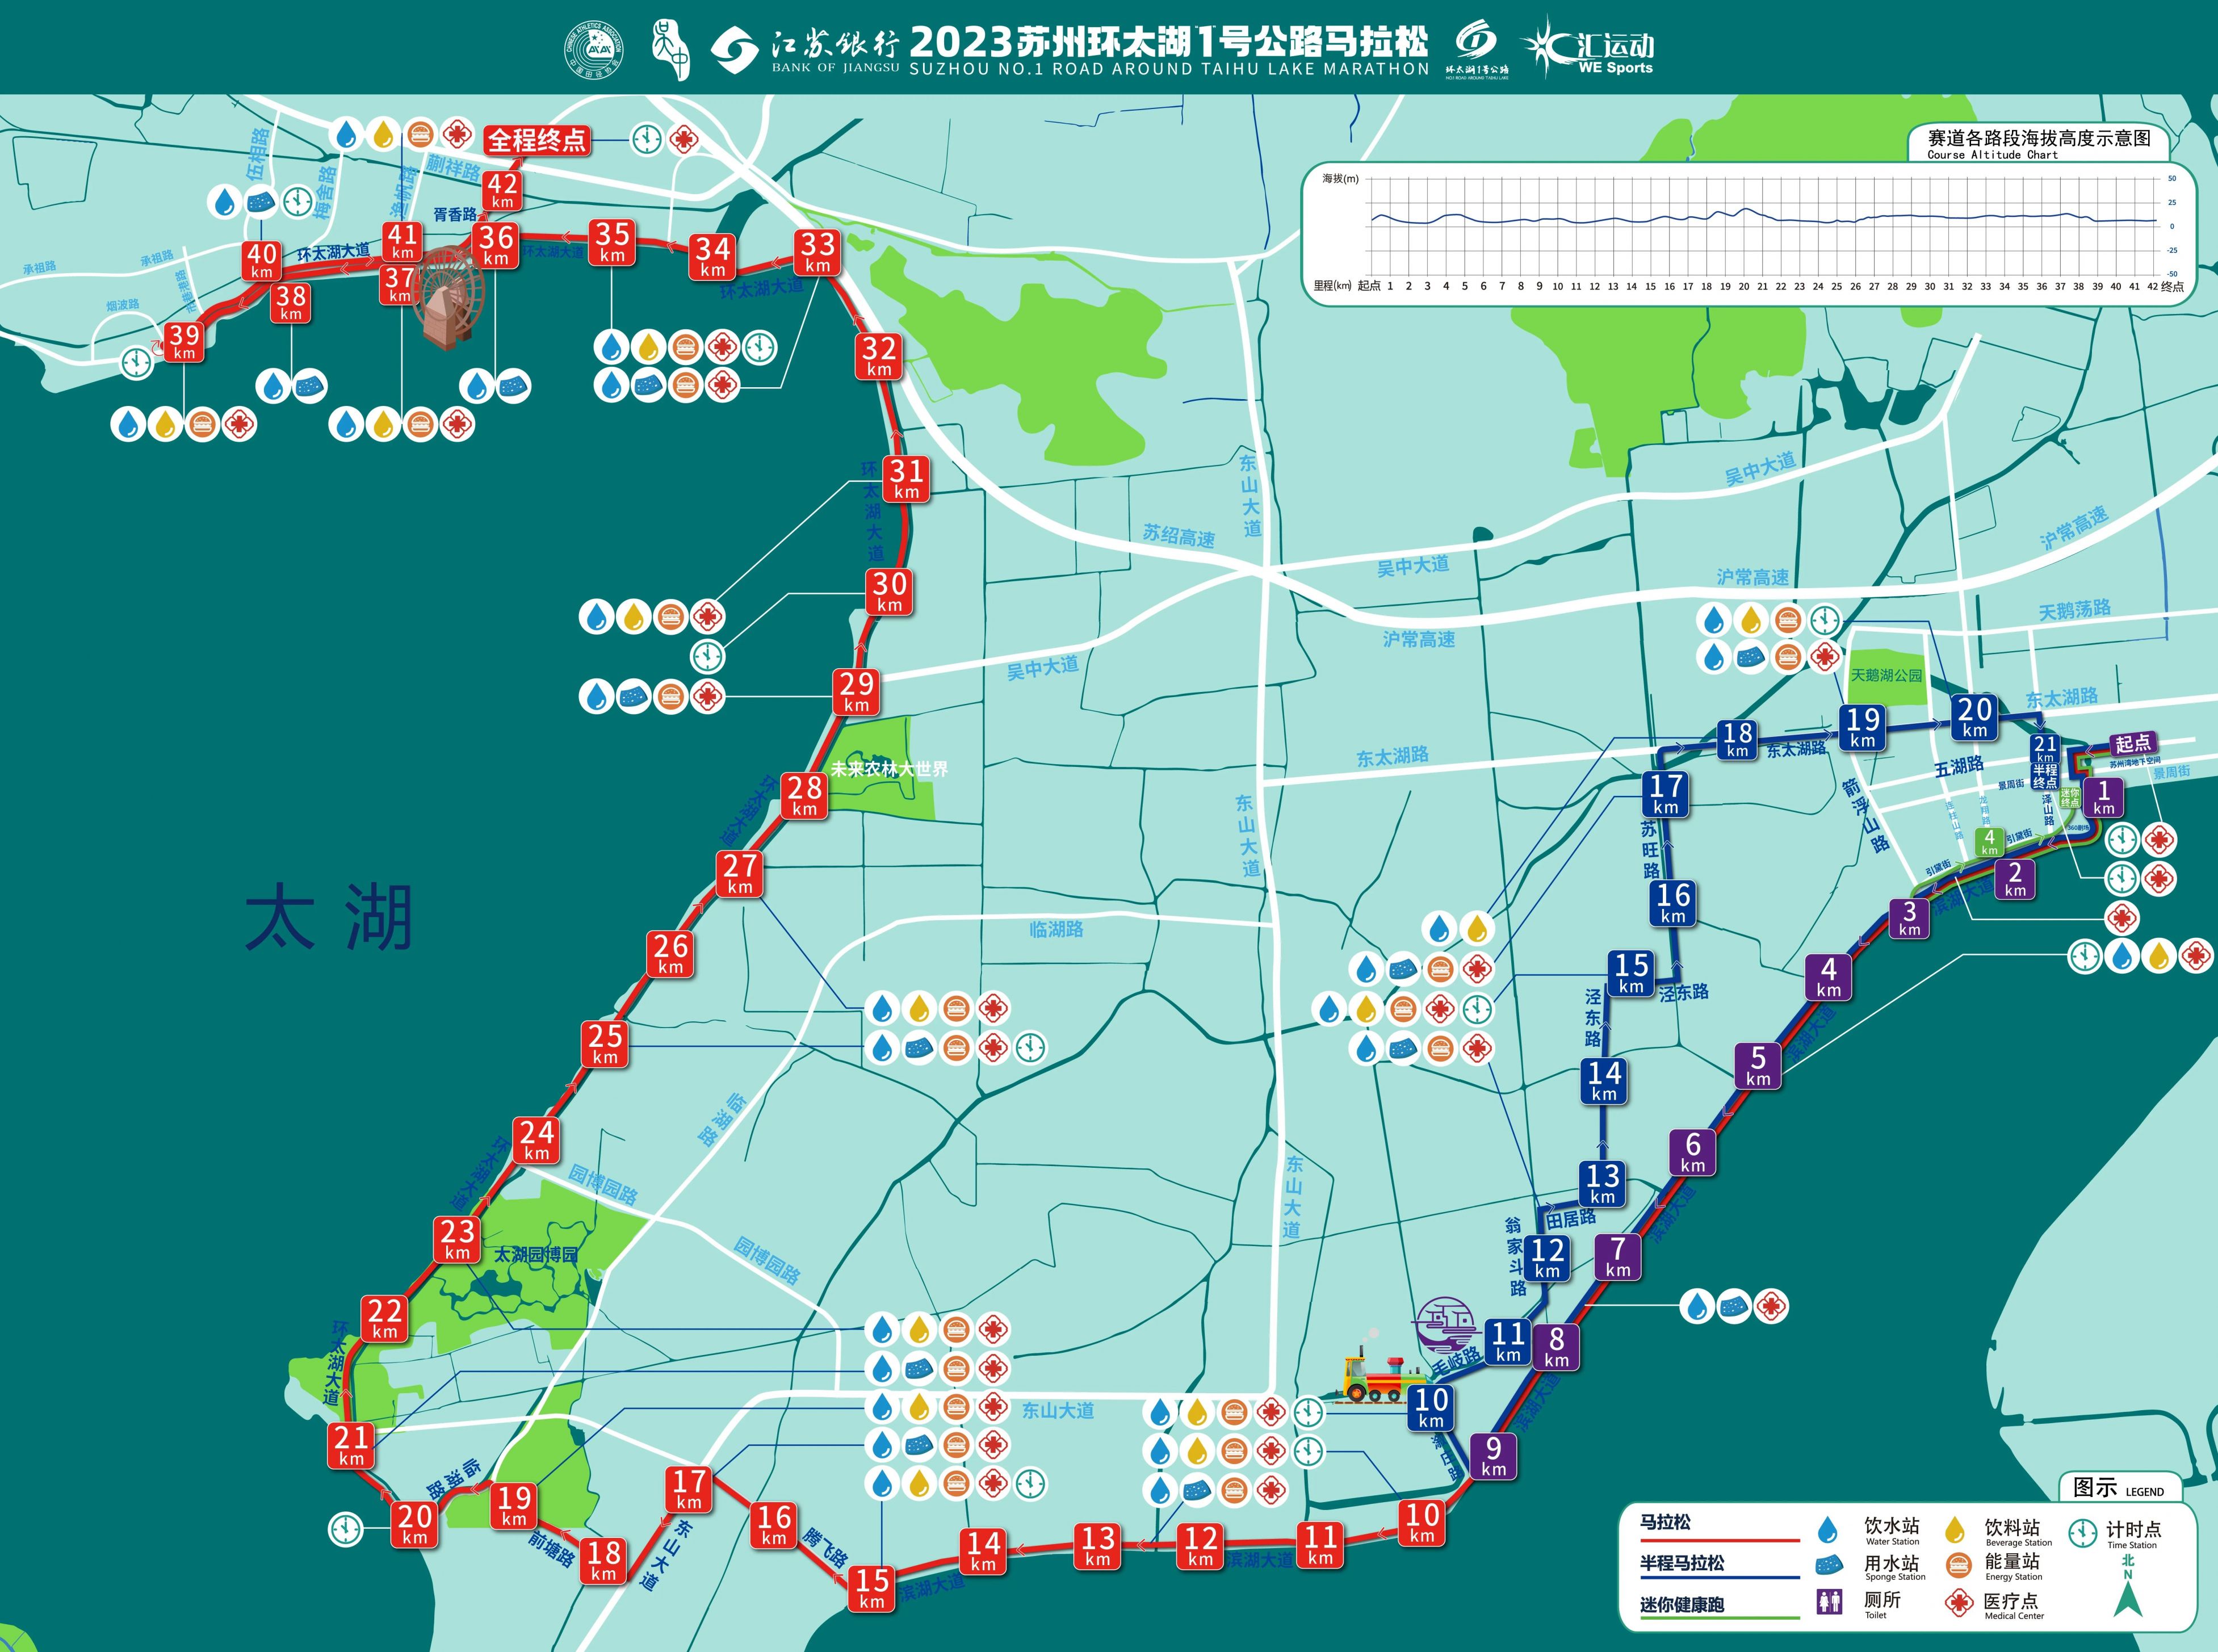Click the 未来农林大世界 label

click(x=889, y=769)
